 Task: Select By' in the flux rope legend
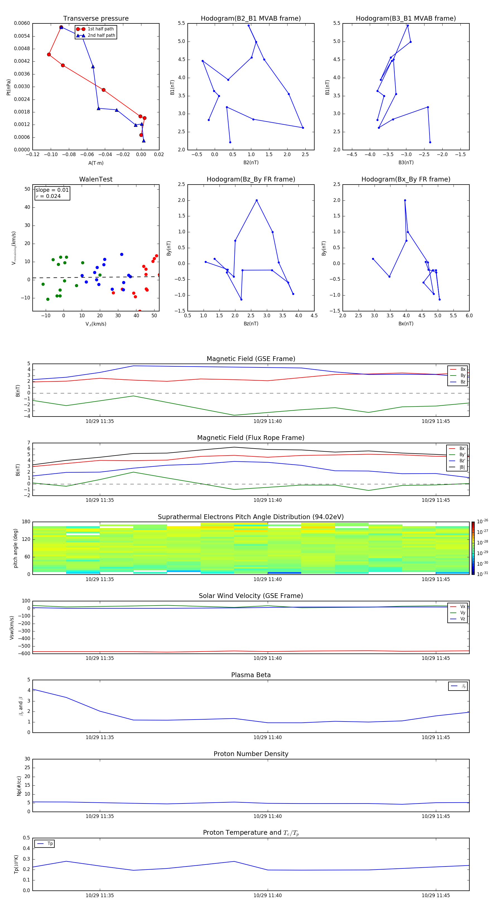(x=457, y=455)
